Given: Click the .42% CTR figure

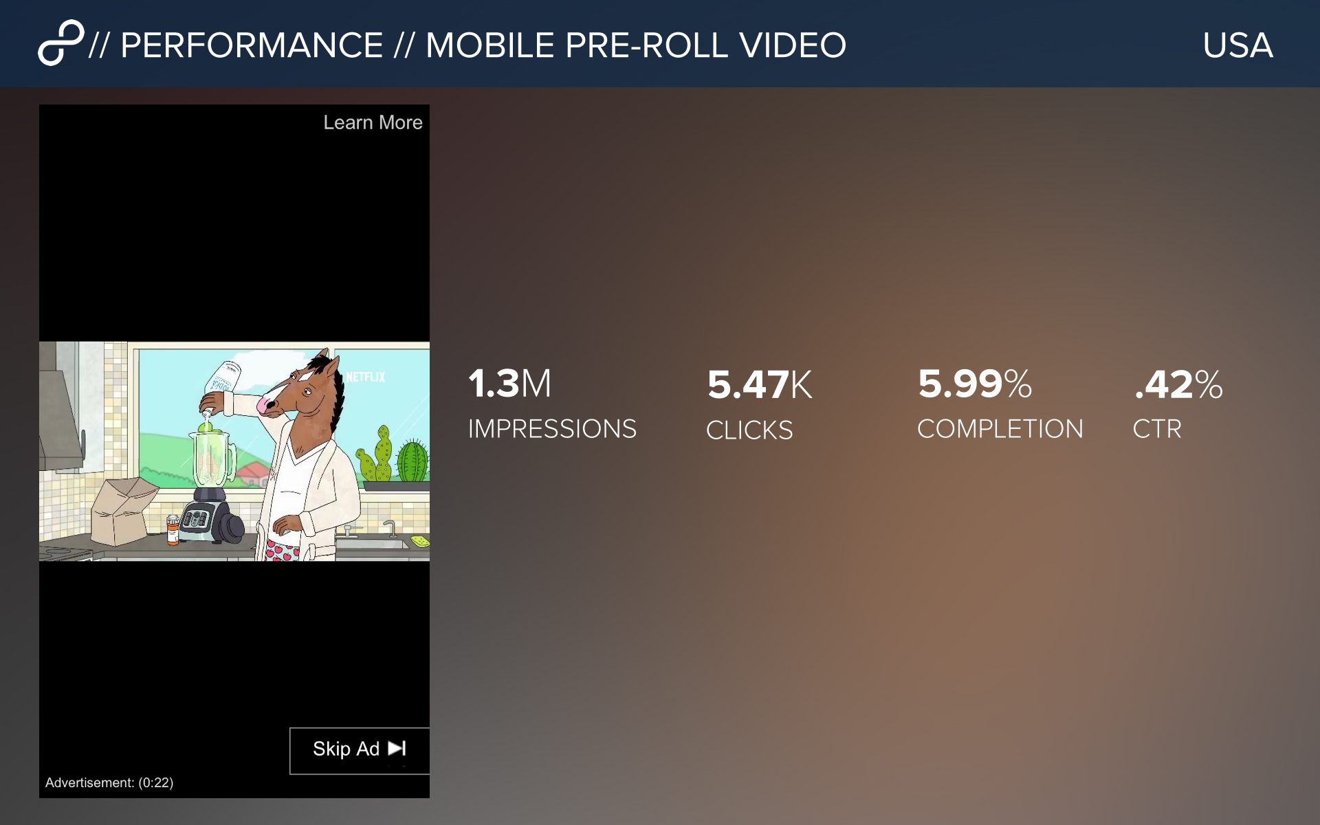Looking at the screenshot, I should coord(1178,384).
